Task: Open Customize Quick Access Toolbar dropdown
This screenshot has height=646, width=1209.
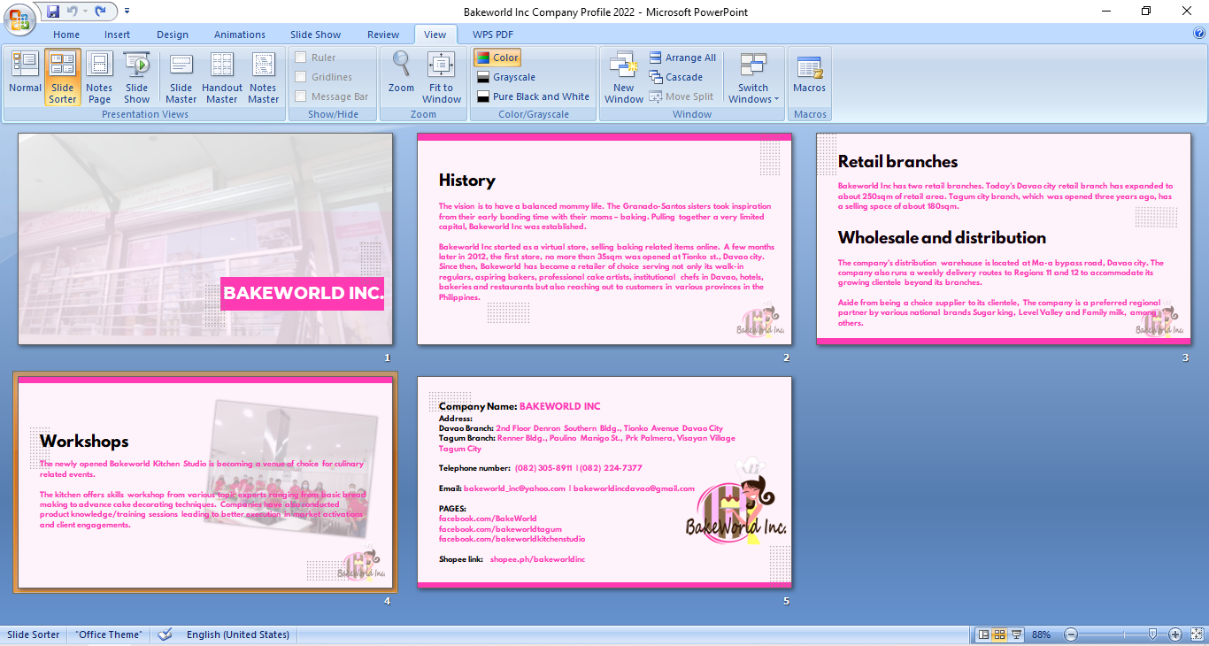Action: [127, 12]
